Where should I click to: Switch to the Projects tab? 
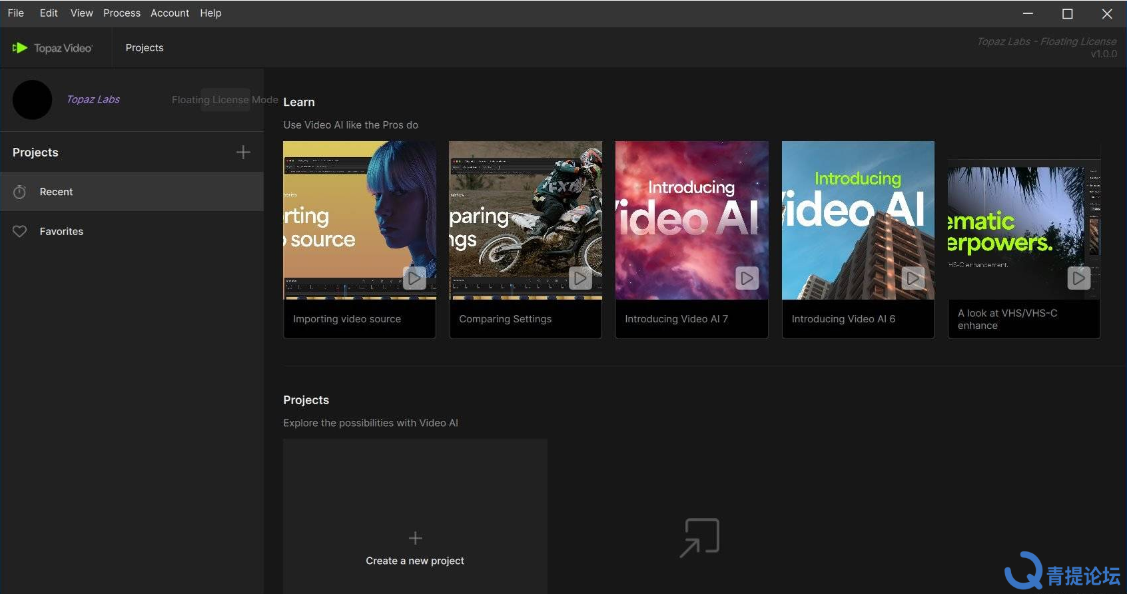pyautogui.click(x=145, y=48)
